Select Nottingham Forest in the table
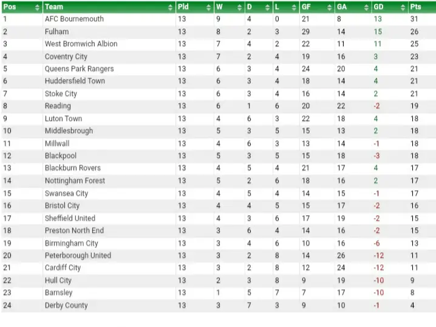The height and width of the screenshot is (327, 436). (x=75, y=181)
